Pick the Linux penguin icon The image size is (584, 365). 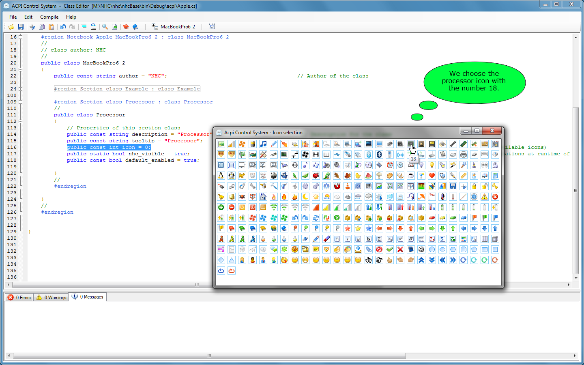221,176
